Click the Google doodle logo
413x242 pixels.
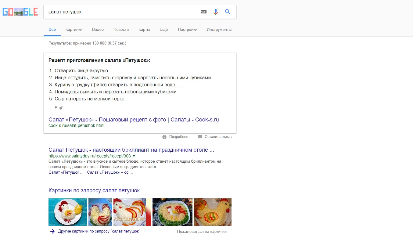click(20, 12)
